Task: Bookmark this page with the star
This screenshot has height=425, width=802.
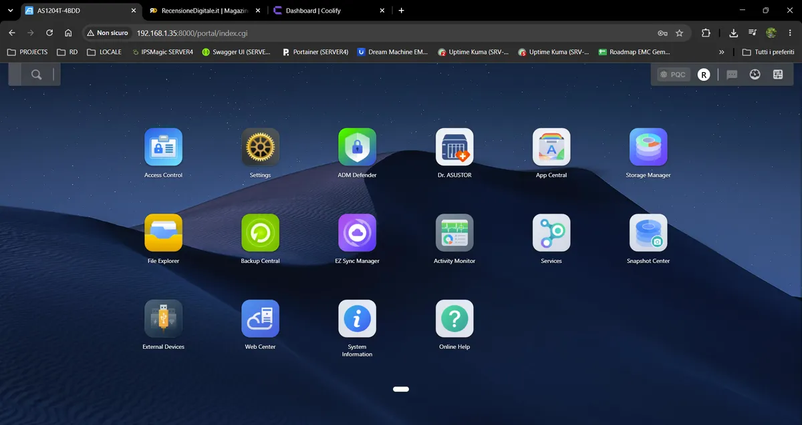Action: click(x=679, y=33)
